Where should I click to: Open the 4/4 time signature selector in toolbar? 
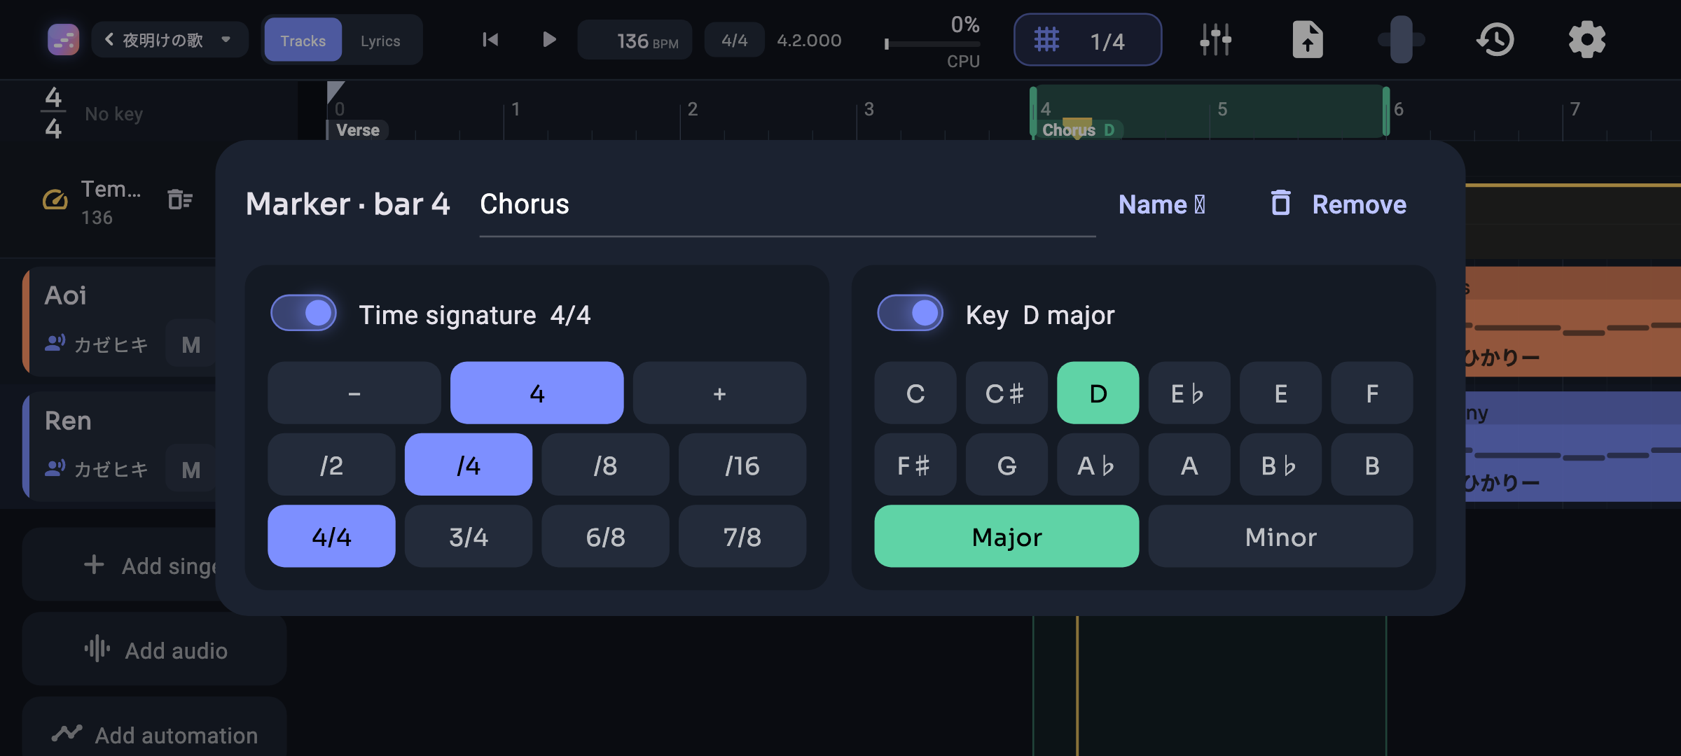734,41
